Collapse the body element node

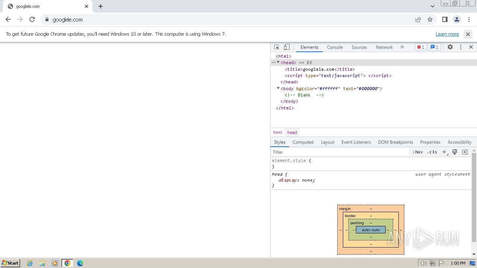point(278,88)
